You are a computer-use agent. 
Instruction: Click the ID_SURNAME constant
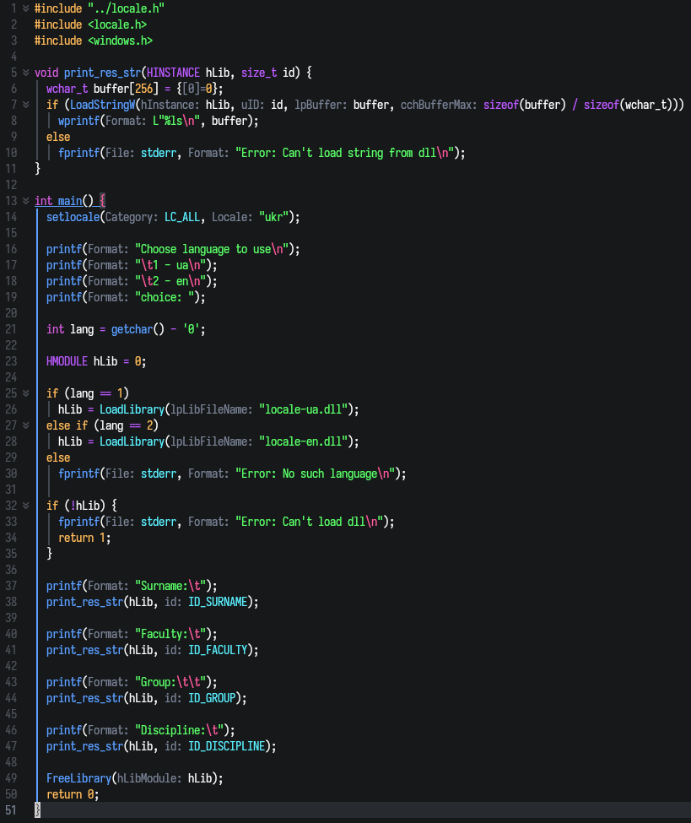218,602
